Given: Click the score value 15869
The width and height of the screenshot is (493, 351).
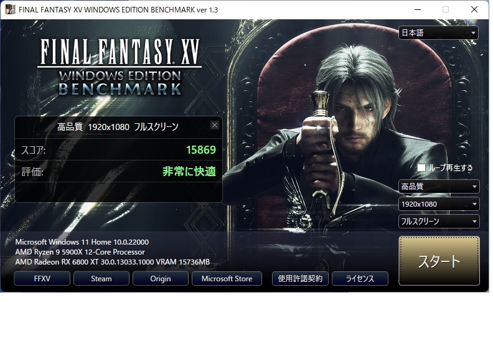Looking at the screenshot, I should (x=201, y=150).
